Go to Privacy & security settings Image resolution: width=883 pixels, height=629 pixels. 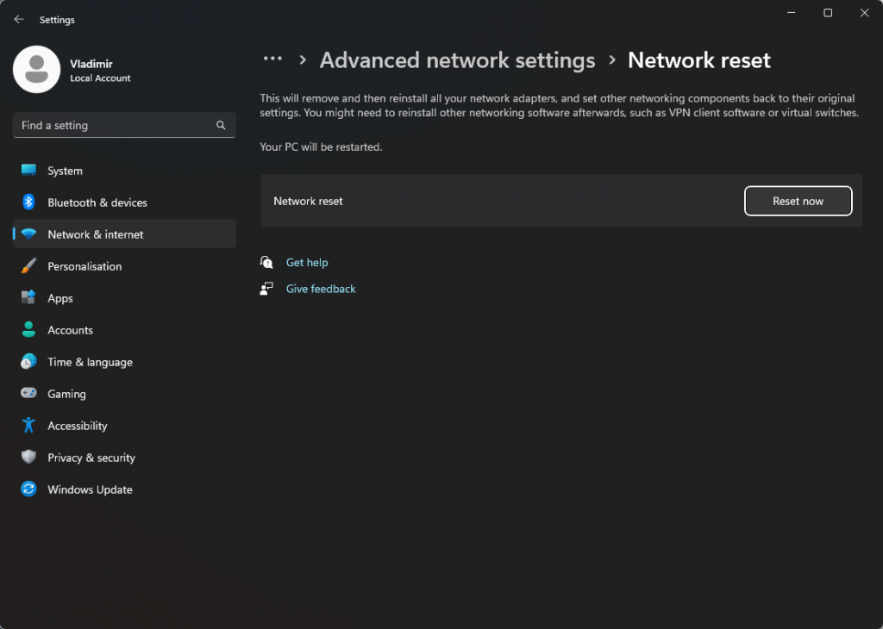pos(91,458)
